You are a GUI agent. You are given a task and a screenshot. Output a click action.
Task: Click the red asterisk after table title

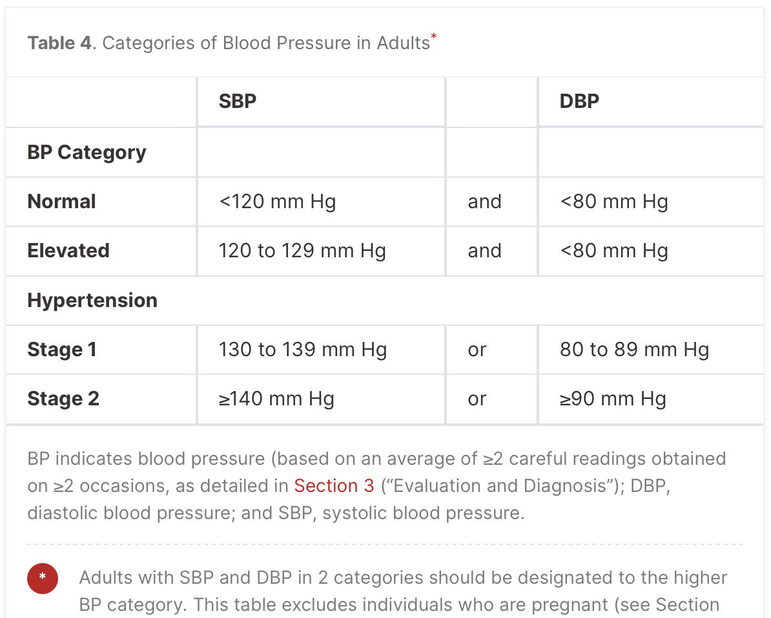coord(434,36)
